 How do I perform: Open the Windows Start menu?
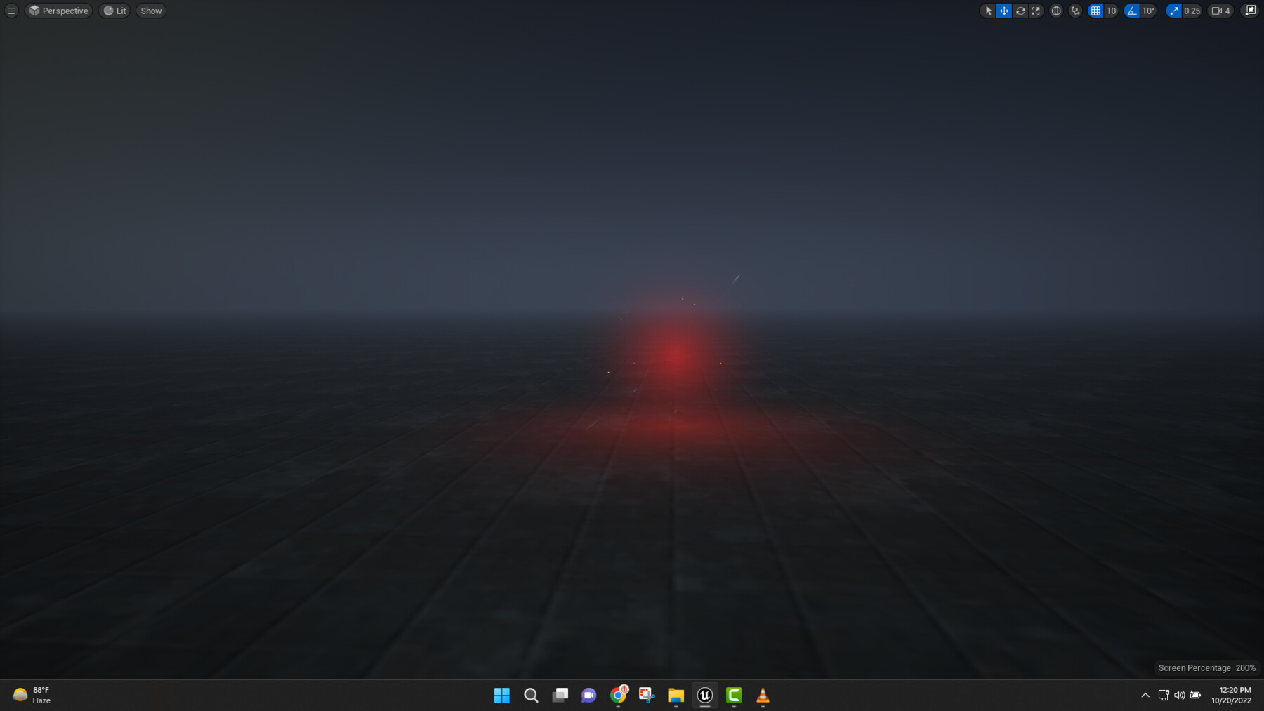click(x=502, y=695)
